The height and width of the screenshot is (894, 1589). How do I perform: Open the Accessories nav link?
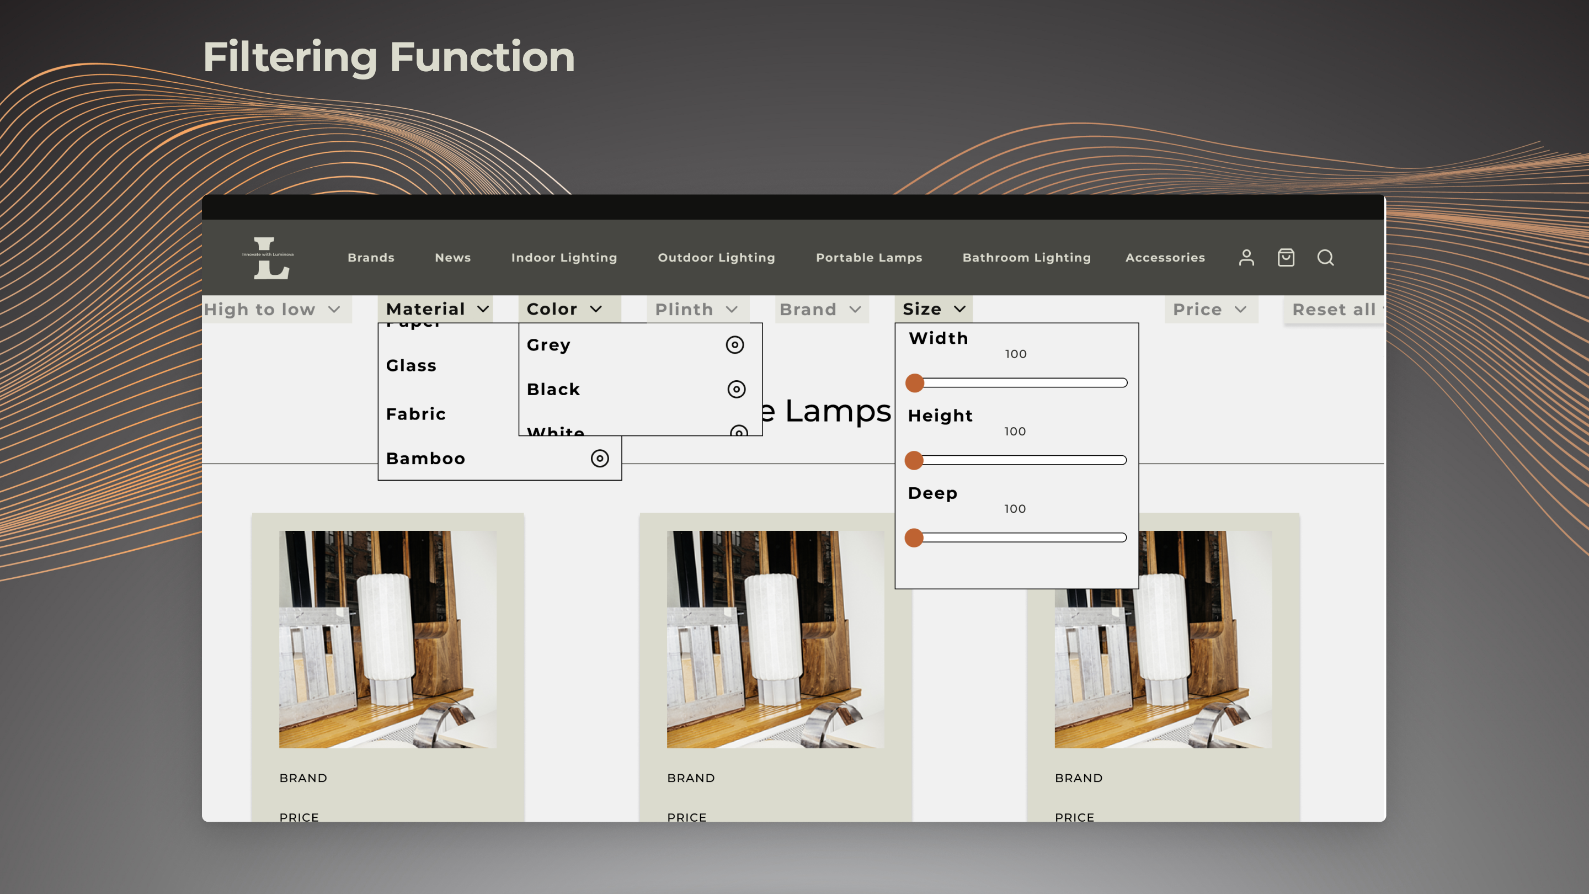click(x=1165, y=257)
